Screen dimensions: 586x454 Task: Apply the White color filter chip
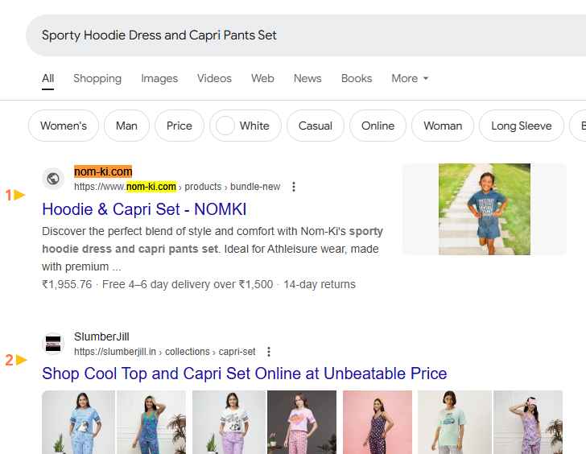[x=245, y=126]
